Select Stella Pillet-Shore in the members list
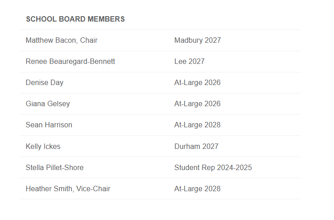Screen dimensions: 334x220 [x=54, y=168]
